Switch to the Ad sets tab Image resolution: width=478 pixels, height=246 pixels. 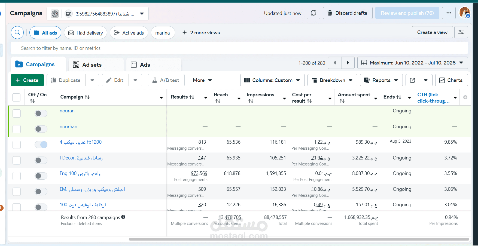pos(96,65)
